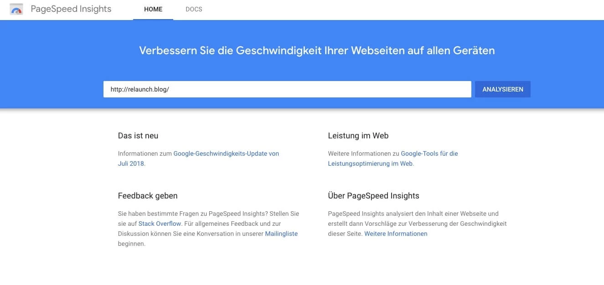Click the 'Feedback geben' heading
Screen dimensions: 604x285
click(148, 196)
